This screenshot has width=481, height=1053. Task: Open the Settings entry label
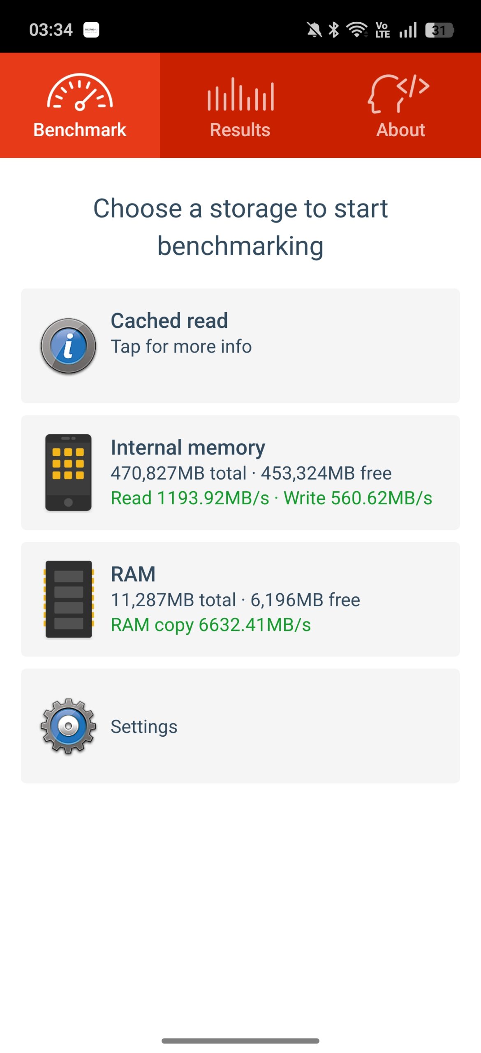144,727
